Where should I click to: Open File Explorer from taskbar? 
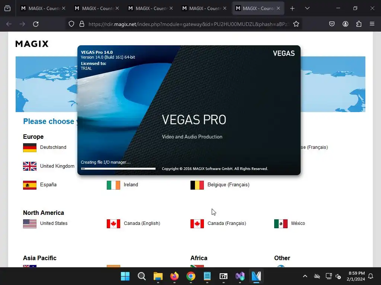point(158,276)
